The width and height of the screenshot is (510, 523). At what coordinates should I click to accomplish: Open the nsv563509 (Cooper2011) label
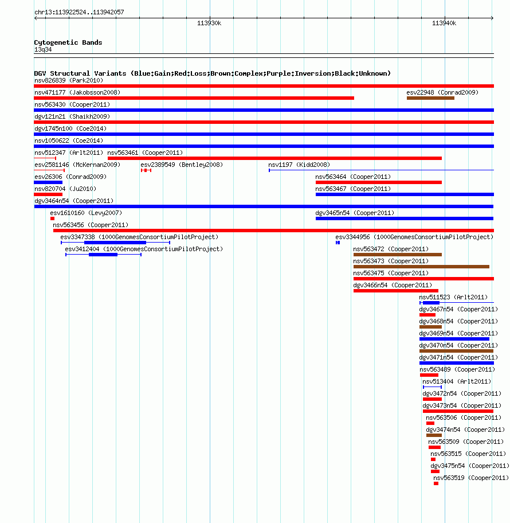tap(466, 442)
